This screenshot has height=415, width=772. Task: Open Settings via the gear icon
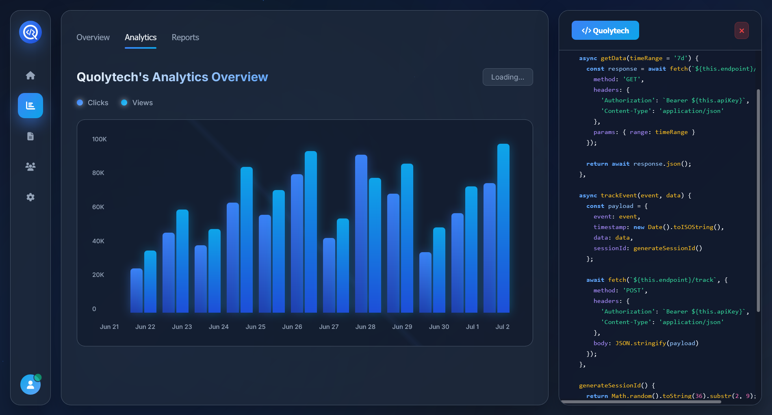point(30,197)
